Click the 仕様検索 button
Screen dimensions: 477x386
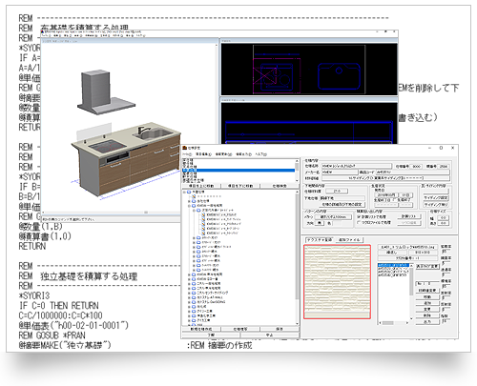280,186
